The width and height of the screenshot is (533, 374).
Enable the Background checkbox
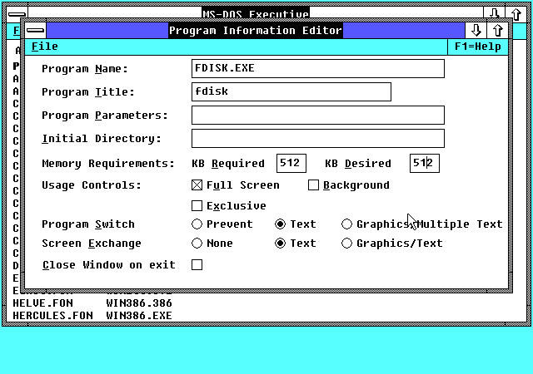point(313,185)
